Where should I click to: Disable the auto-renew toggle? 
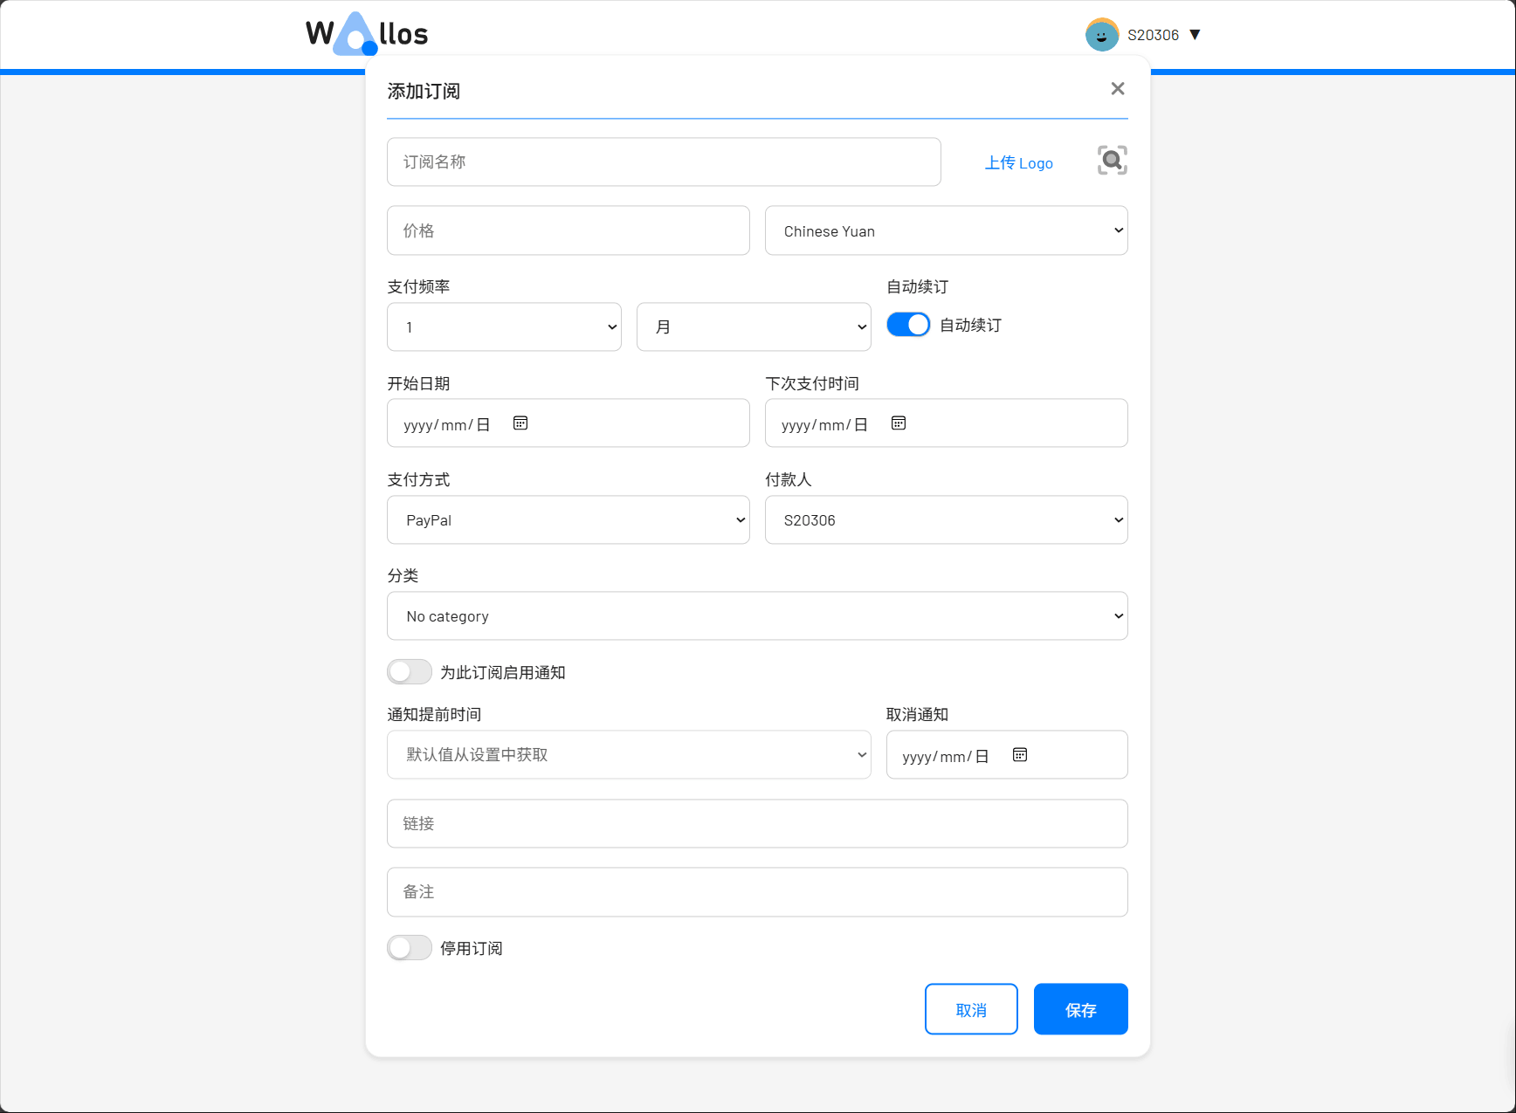click(x=908, y=325)
